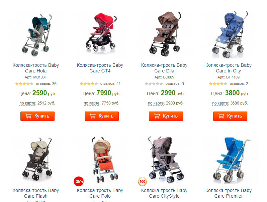The image size is (267, 202).
Task: Open Коляска-трость Baby Care GT4 product link
Action: tap(100, 68)
